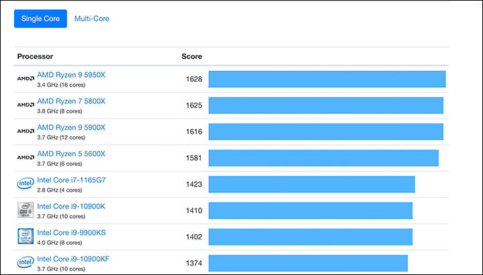Click AMD logo beside Ryzen 7 5800X

(x=26, y=105)
